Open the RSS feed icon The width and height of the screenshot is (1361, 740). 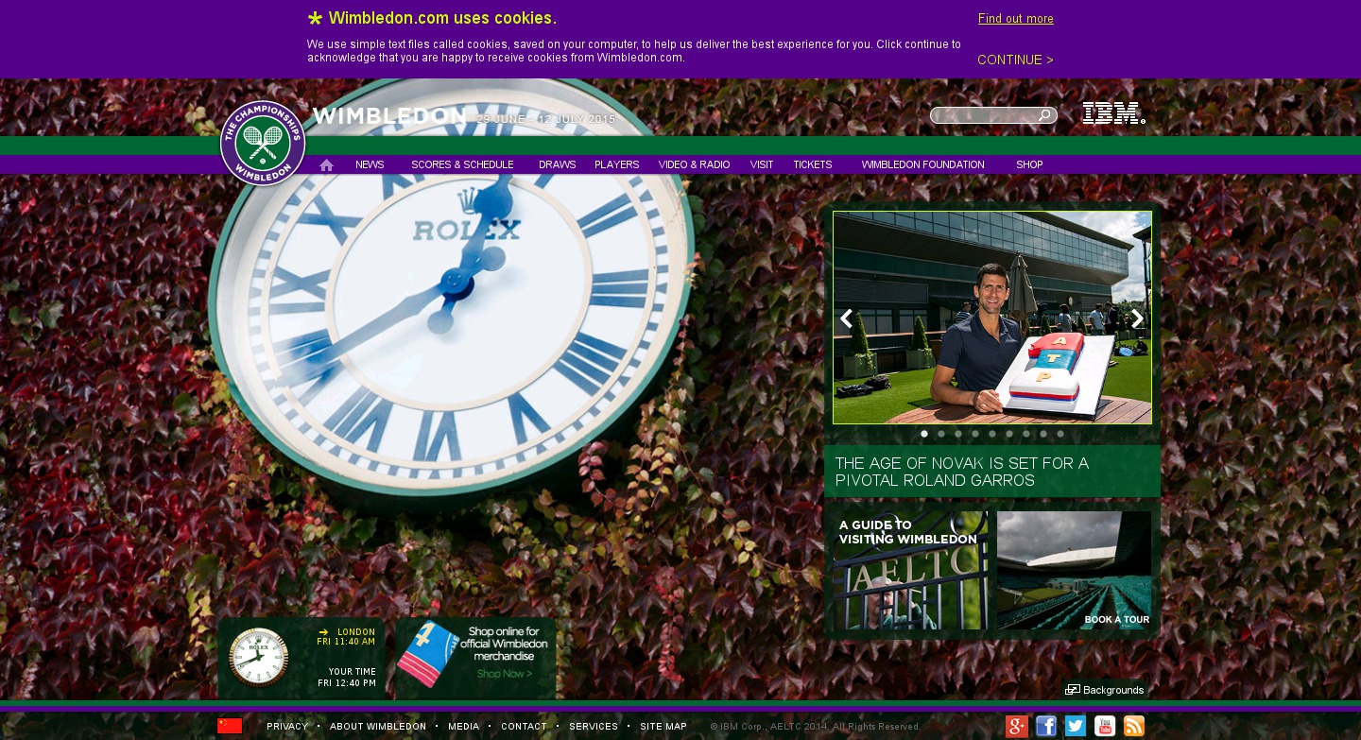coord(1134,726)
